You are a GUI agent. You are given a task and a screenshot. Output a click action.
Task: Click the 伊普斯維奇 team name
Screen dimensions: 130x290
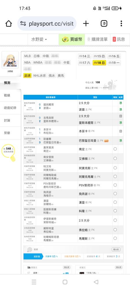click(x=50, y=218)
